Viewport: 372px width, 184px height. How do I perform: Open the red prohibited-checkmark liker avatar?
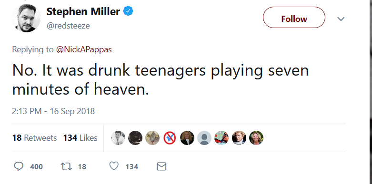point(170,138)
